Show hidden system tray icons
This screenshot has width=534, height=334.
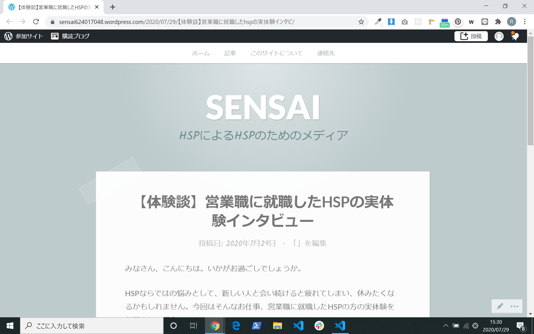pyautogui.click(x=446, y=325)
